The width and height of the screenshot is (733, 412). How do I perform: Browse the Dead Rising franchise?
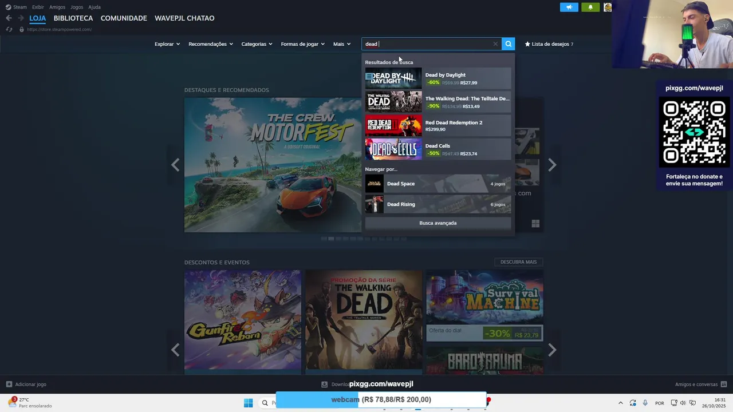click(438, 204)
